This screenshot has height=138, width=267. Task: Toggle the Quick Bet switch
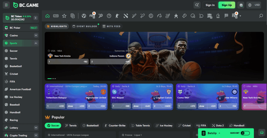pyautogui.click(x=245, y=133)
